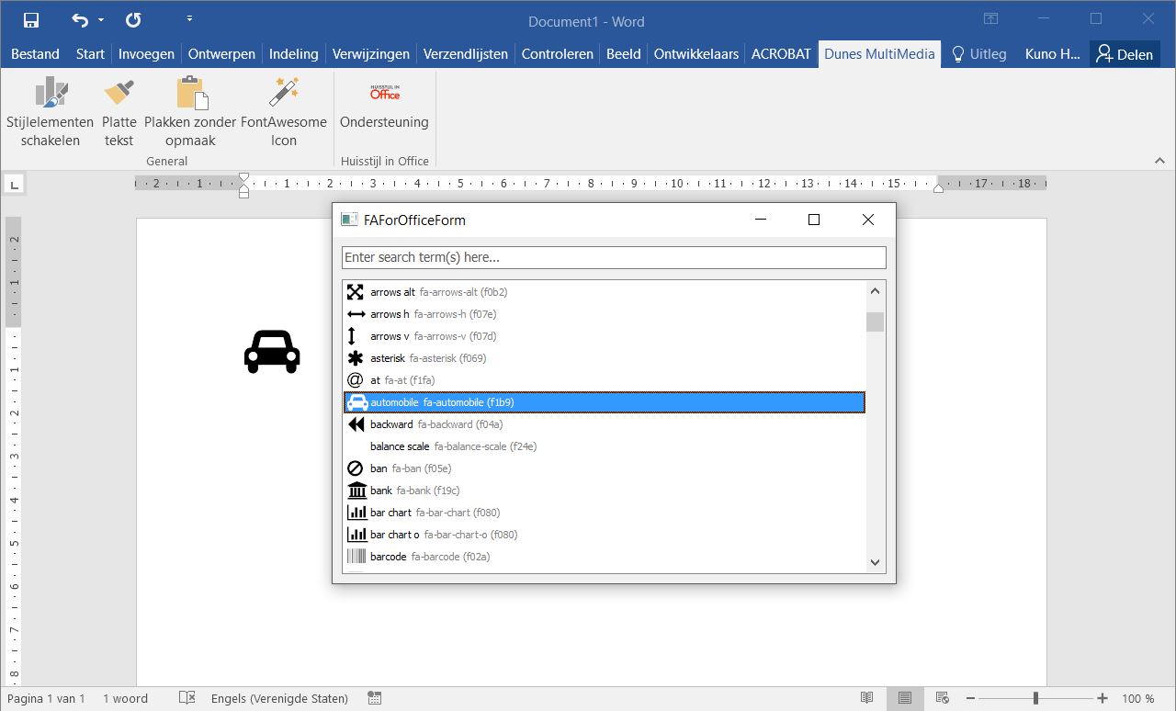The width and height of the screenshot is (1176, 711).
Task: Open the Ontwerpen tab
Action: pyautogui.click(x=221, y=54)
